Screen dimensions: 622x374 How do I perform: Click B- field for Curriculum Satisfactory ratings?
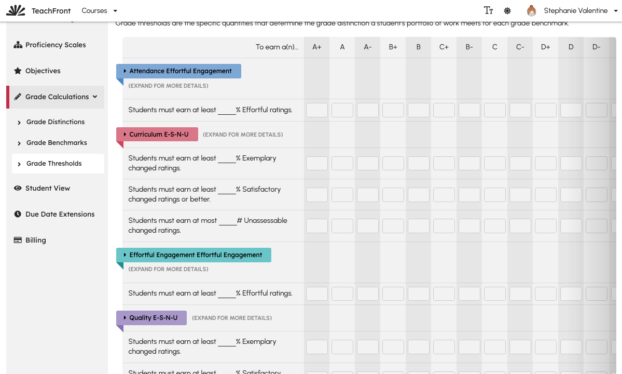pos(469,195)
